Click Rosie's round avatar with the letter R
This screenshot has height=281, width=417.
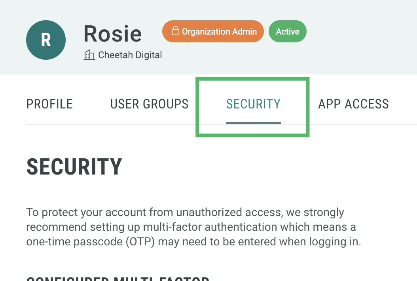pyautogui.click(x=46, y=40)
